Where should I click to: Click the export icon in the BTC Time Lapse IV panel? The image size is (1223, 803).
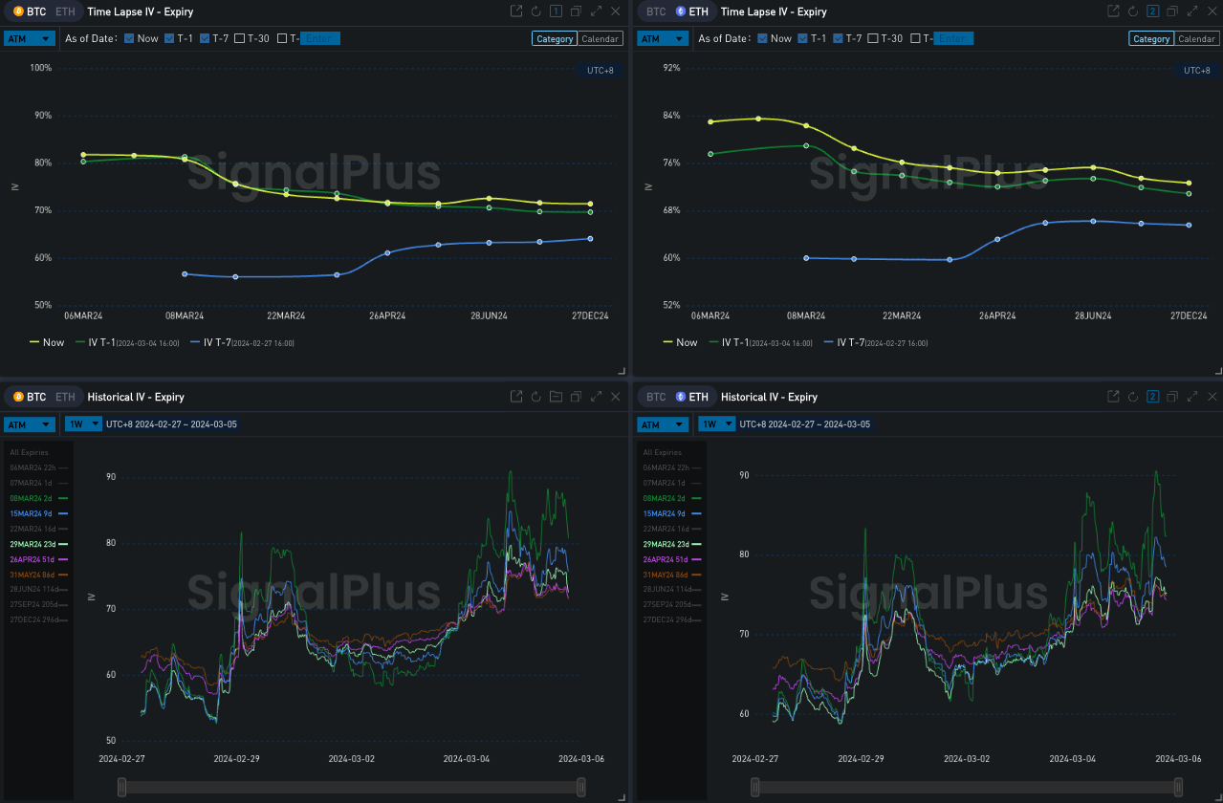coord(516,11)
